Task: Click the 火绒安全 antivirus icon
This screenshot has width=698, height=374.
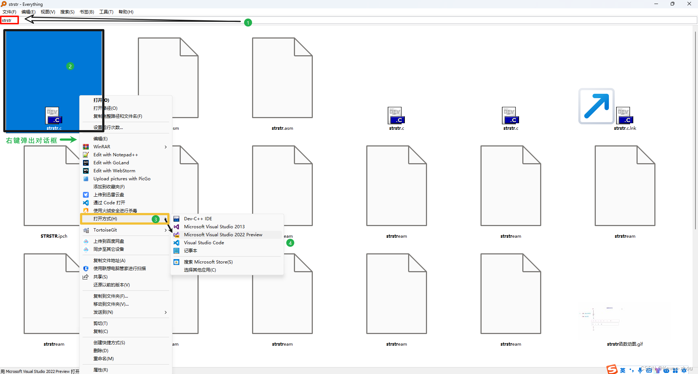Action: tap(86, 210)
